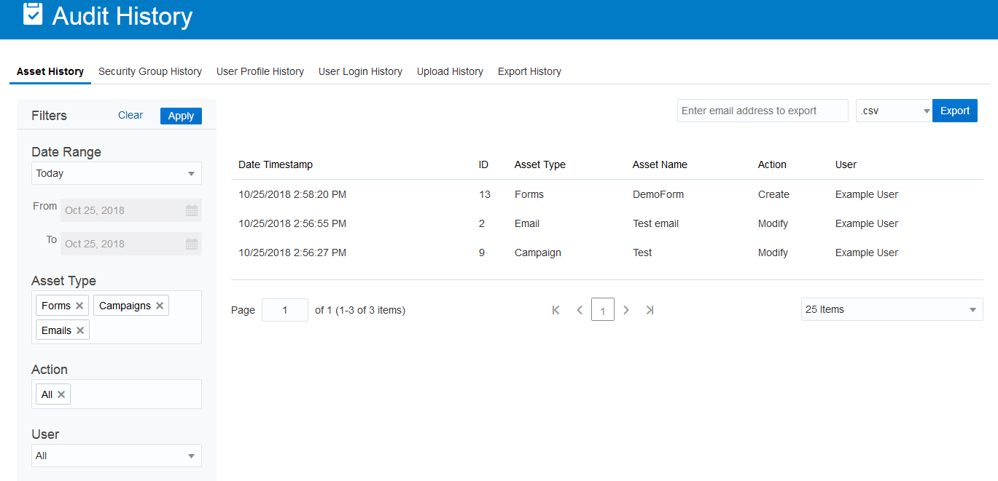Open the .csv export format dropdown
This screenshot has width=998, height=481.
[x=893, y=110]
